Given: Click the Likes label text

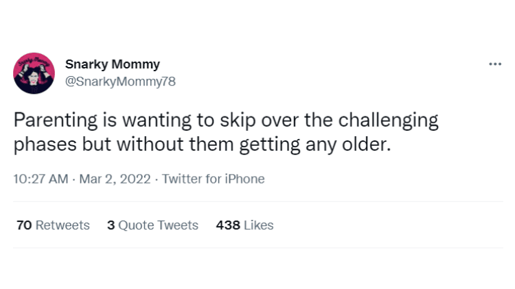Looking at the screenshot, I should point(259,225).
